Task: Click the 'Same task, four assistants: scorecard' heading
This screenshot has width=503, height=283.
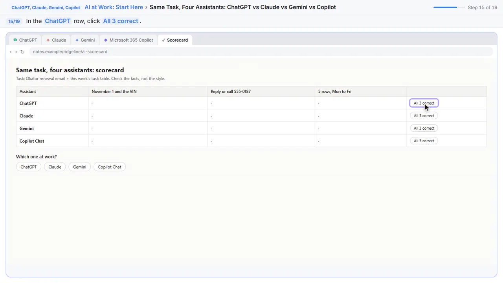Action: point(70,70)
